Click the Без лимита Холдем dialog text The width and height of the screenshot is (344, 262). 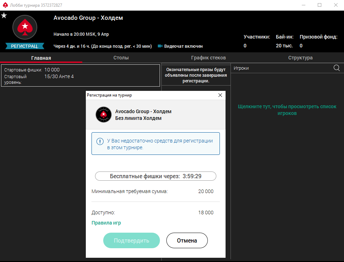click(x=138, y=118)
